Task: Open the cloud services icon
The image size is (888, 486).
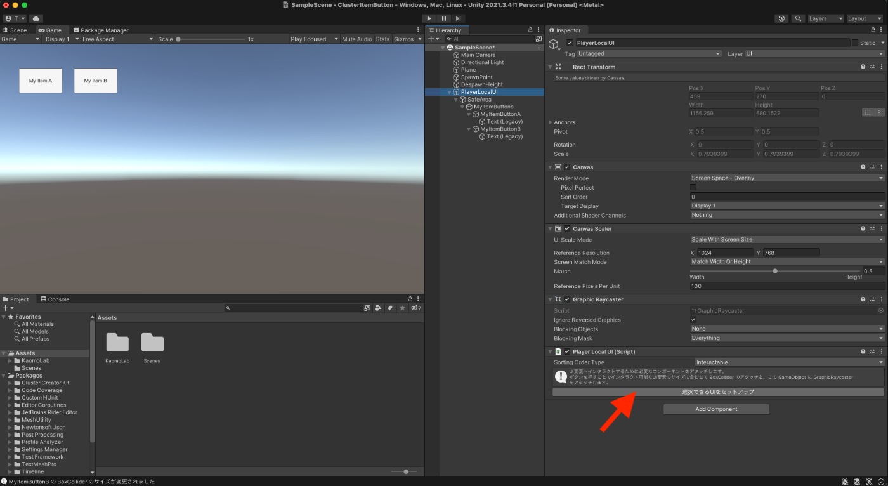Action: point(36,18)
